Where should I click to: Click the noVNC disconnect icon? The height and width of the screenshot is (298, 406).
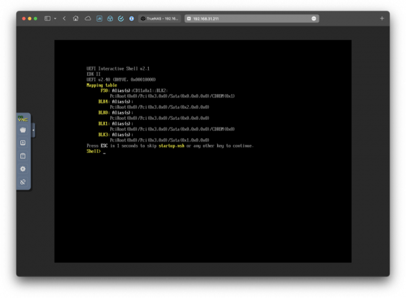[22, 182]
